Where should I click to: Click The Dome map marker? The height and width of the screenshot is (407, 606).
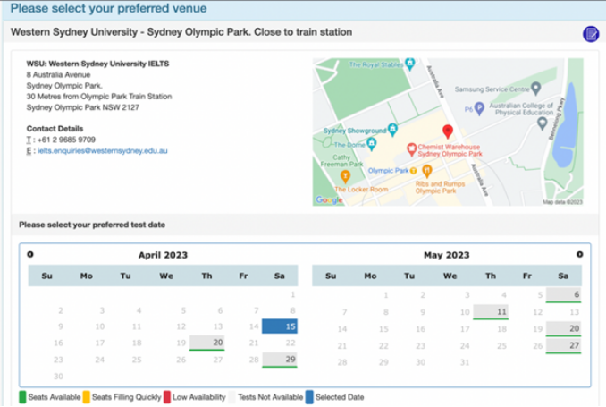pos(372,144)
